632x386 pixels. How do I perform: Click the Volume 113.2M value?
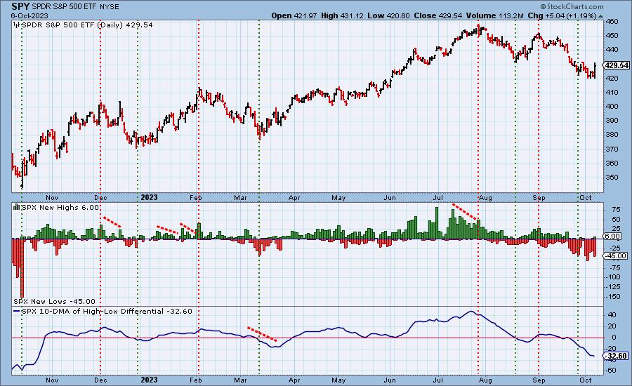point(495,15)
